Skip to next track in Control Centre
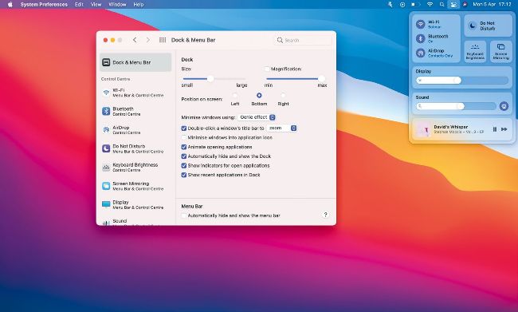This screenshot has height=312, width=518. (504, 129)
